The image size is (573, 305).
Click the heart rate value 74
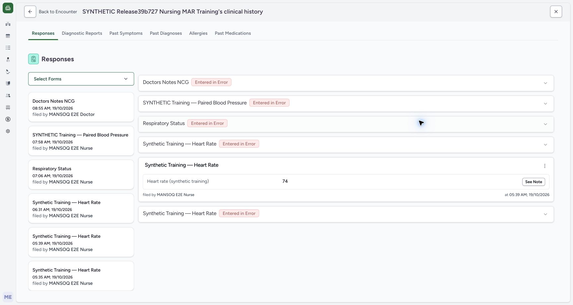[285, 181]
